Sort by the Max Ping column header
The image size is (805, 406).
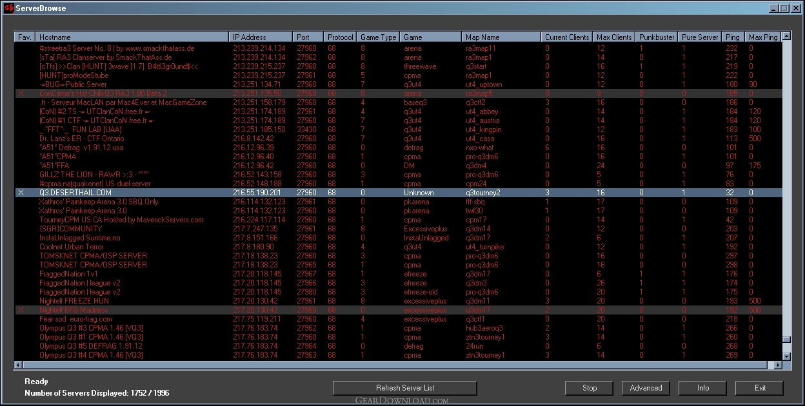[762, 37]
